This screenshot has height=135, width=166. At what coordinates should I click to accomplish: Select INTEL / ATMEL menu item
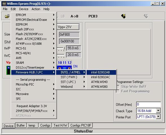tap(71, 72)
